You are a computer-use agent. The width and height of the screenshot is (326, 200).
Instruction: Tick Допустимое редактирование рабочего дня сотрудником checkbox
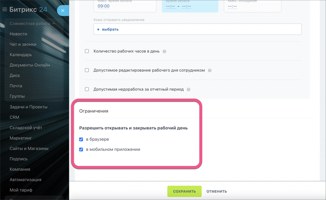pyautogui.click(x=87, y=70)
